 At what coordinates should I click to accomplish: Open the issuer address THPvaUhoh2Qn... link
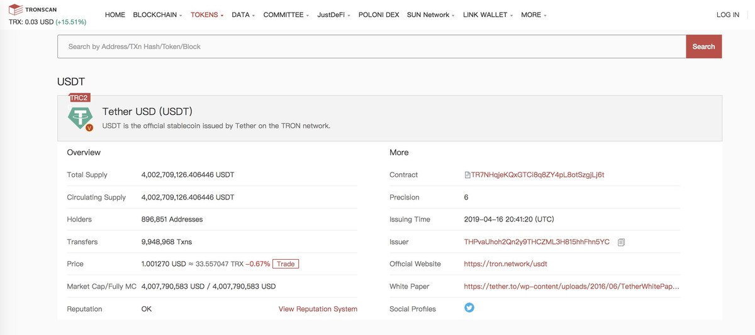(x=537, y=242)
